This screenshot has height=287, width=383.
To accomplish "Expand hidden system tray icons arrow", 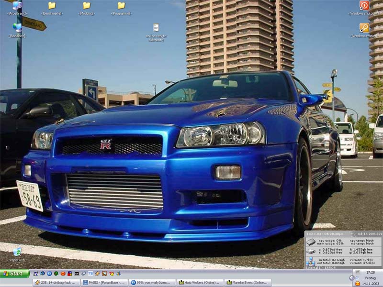I will click(352, 278).
